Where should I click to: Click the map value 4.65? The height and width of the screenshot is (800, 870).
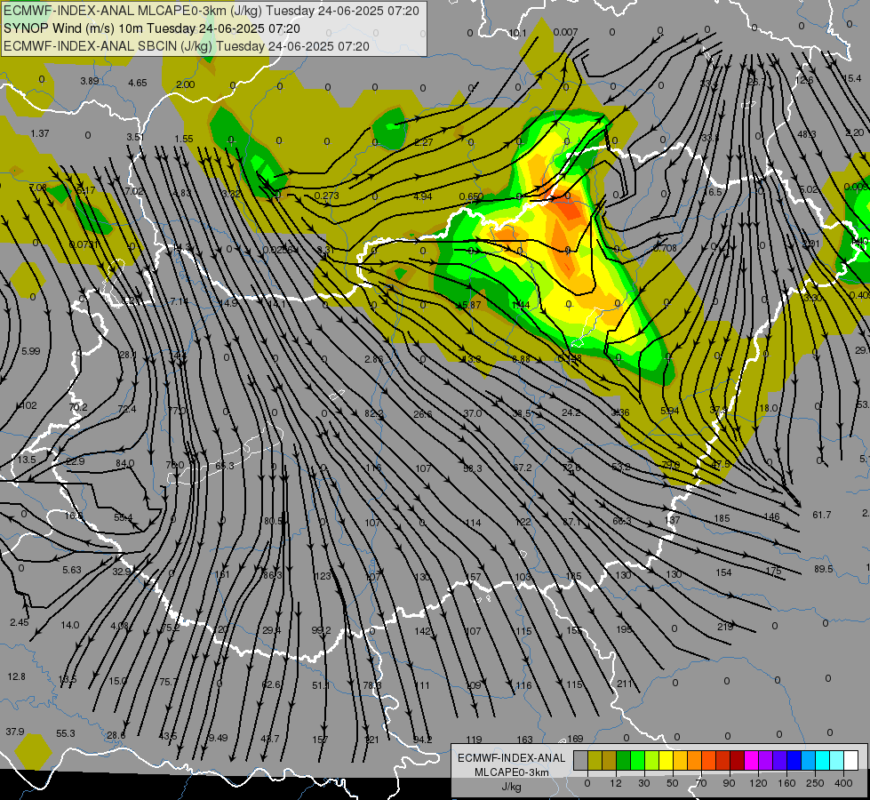click(x=138, y=83)
